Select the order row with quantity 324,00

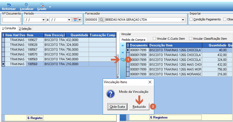[x=179, y=60]
